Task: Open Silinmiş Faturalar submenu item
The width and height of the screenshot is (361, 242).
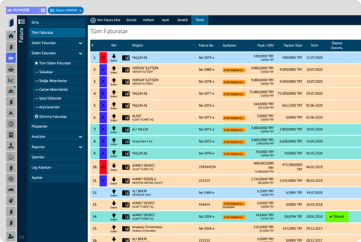Action: point(59,116)
